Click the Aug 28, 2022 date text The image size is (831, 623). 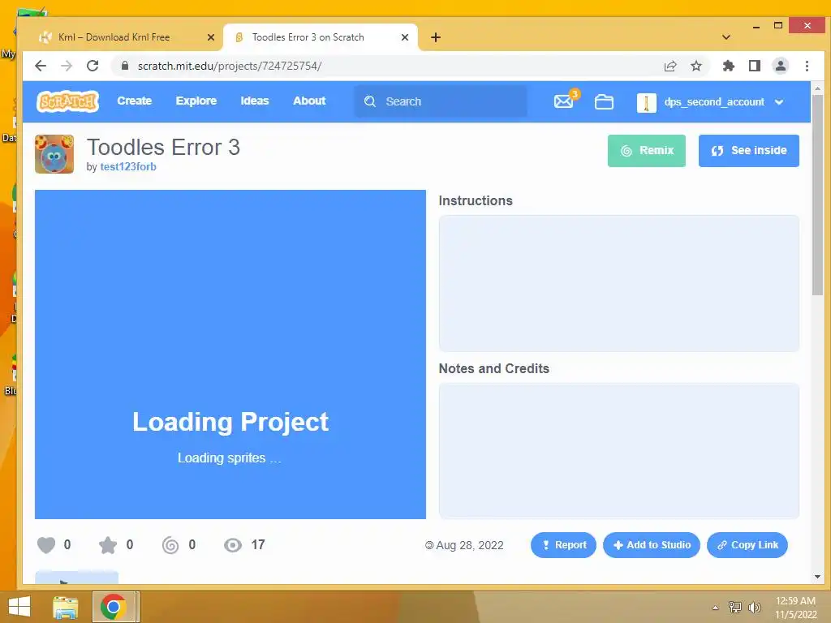(x=470, y=546)
